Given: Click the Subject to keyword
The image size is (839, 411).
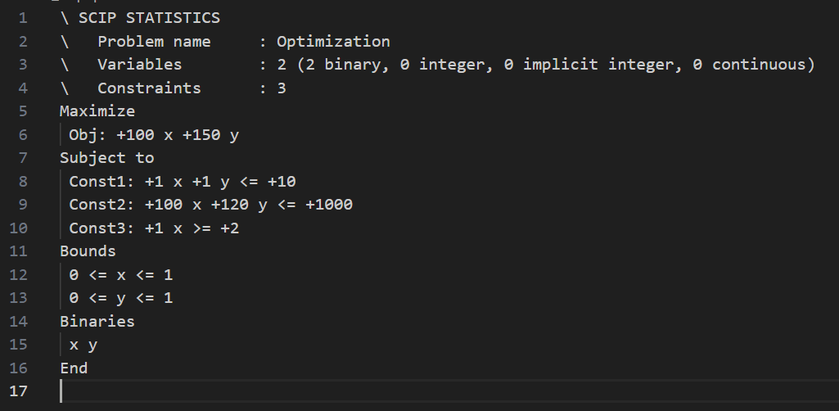Looking at the screenshot, I should click(106, 158).
